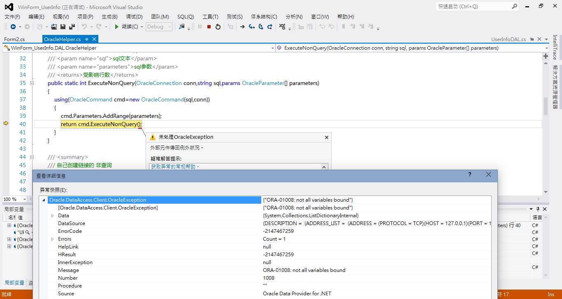Click the Navigate Backward arrow icon

tap(13, 27)
